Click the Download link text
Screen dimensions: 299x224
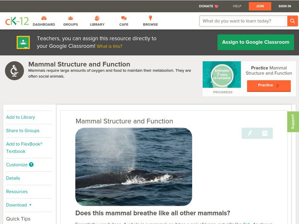coord(16,205)
